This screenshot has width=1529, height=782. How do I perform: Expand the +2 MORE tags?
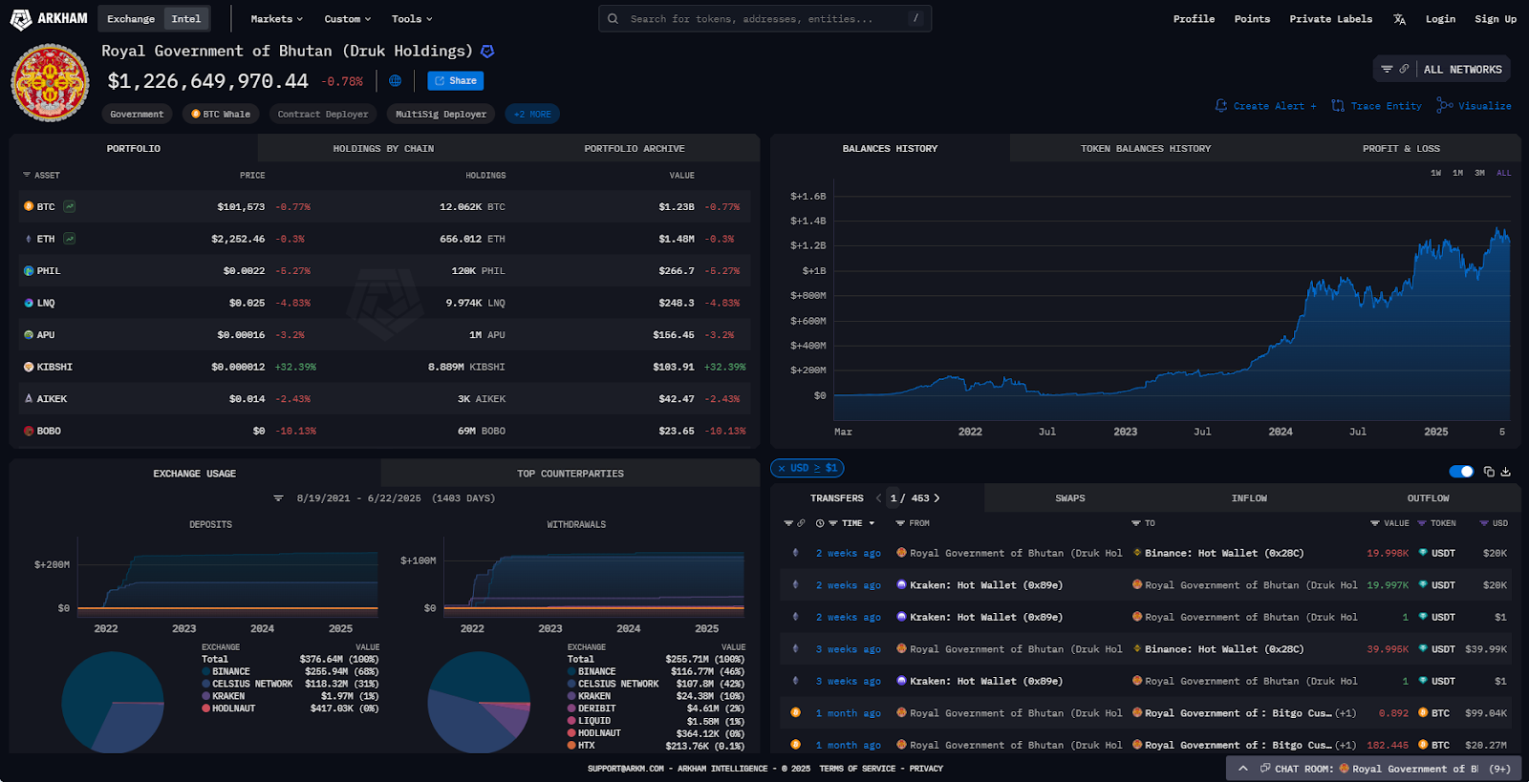pyautogui.click(x=532, y=114)
